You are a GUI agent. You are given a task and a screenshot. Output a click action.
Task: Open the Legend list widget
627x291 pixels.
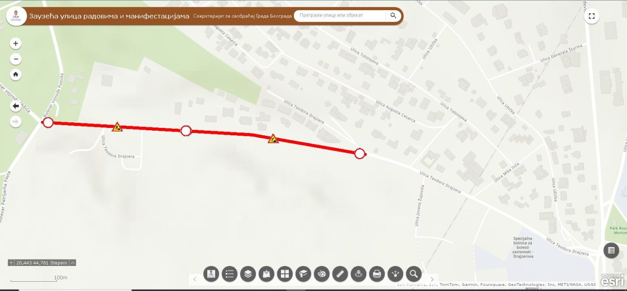229,274
